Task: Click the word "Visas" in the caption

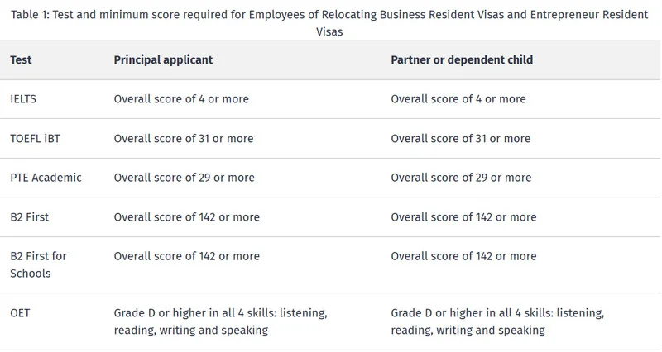Action: (330, 31)
